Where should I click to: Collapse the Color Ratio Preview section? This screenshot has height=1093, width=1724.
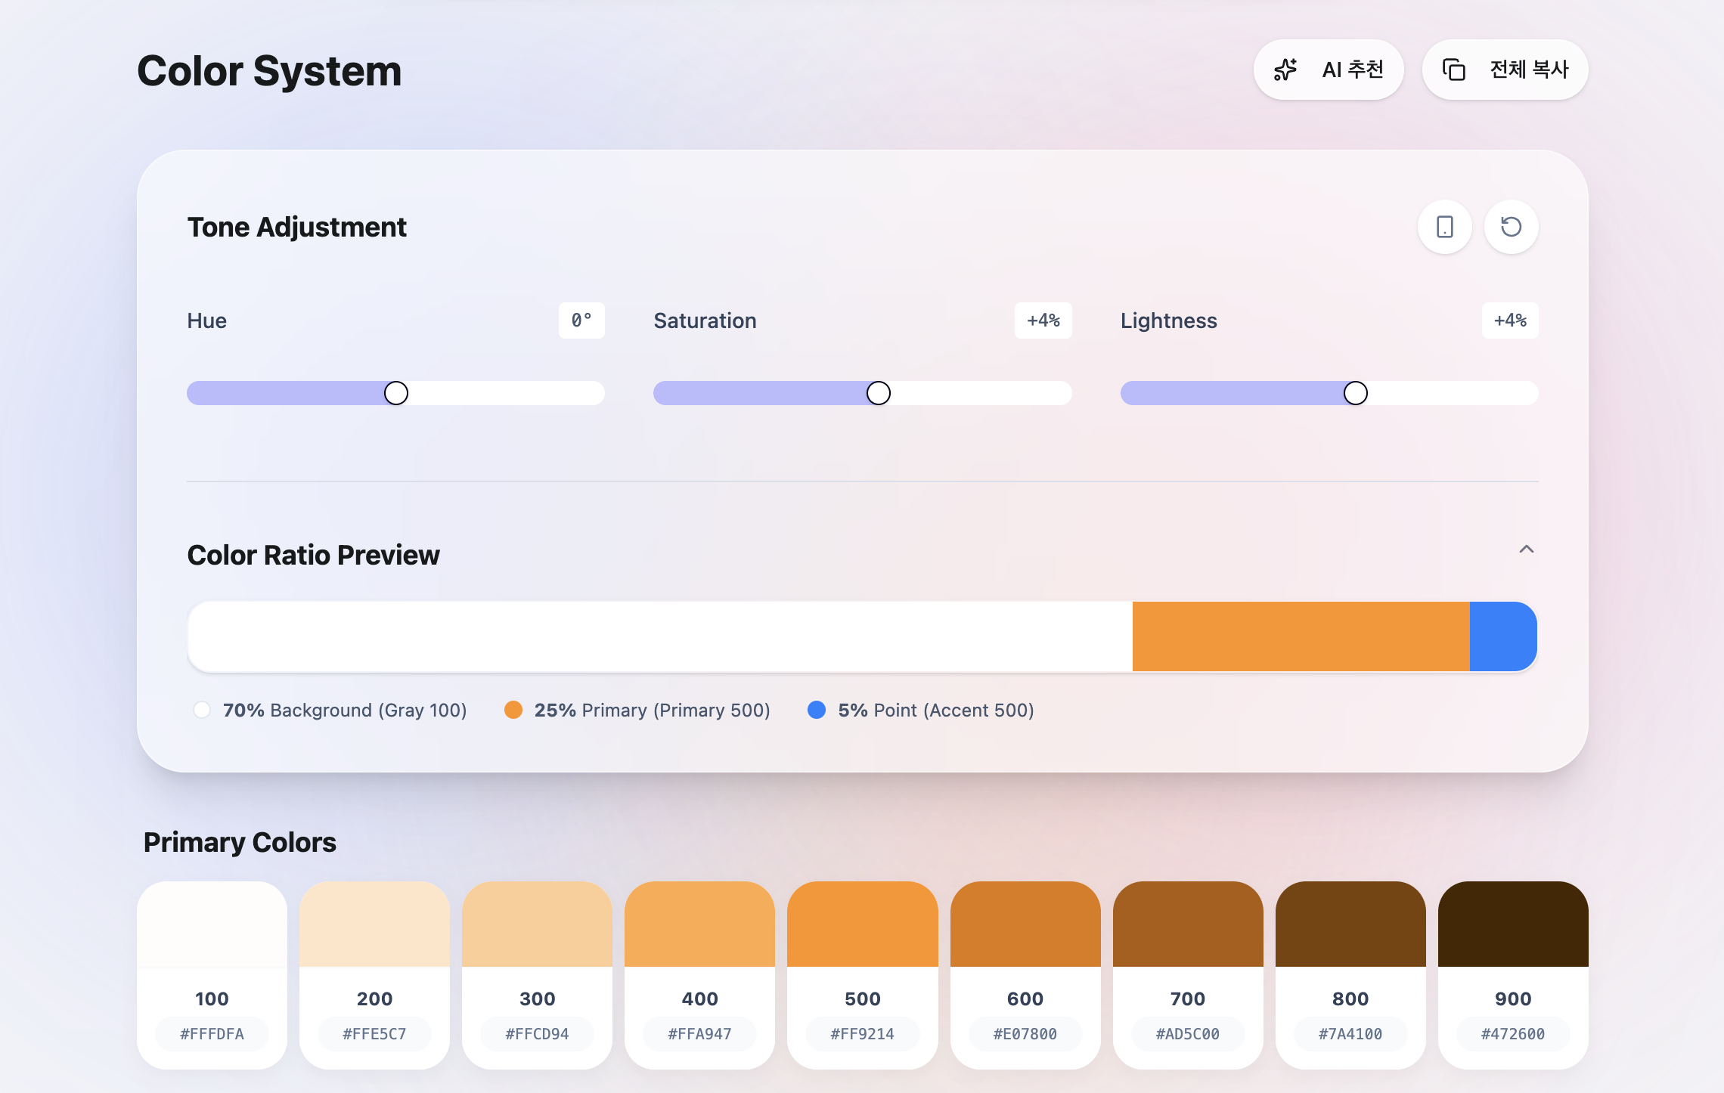coord(1526,550)
